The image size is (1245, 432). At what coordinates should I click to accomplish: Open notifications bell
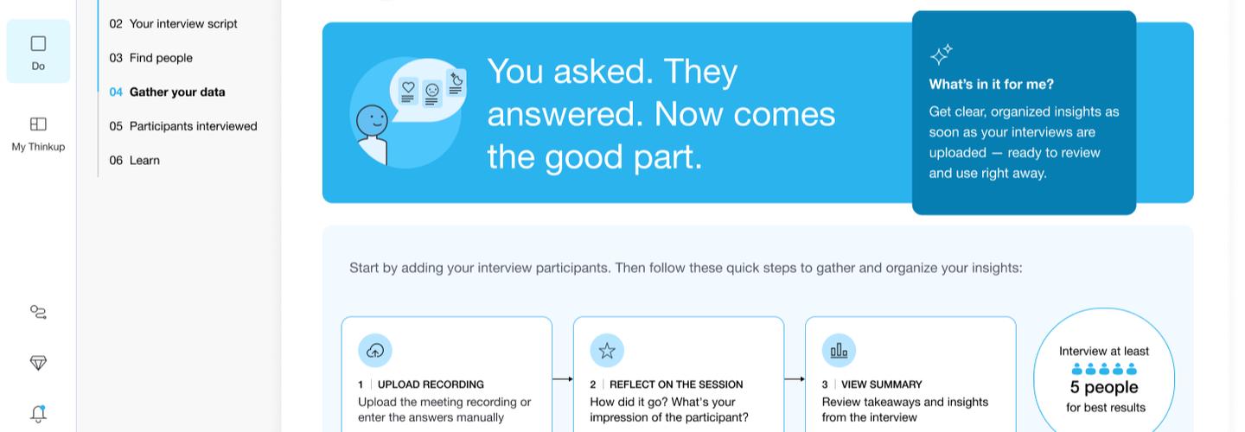[x=38, y=413]
